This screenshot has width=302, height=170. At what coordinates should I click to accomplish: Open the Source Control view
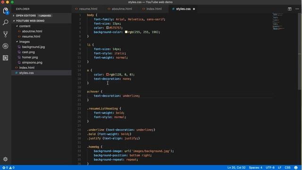[x=5, y=34]
